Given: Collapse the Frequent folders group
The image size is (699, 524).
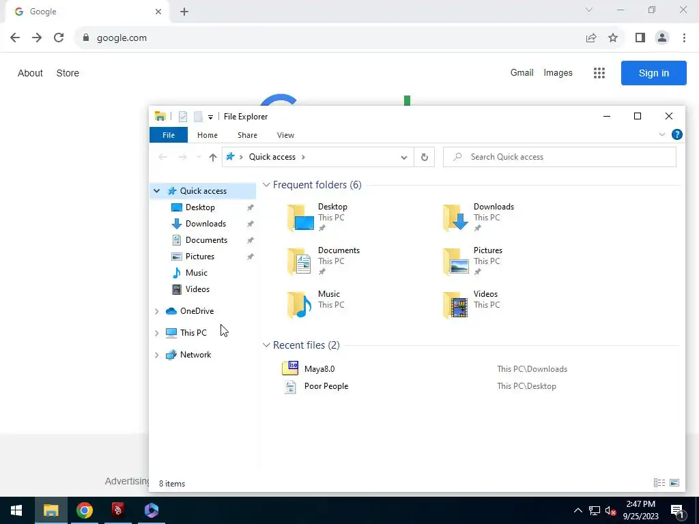Looking at the screenshot, I should click(x=266, y=184).
